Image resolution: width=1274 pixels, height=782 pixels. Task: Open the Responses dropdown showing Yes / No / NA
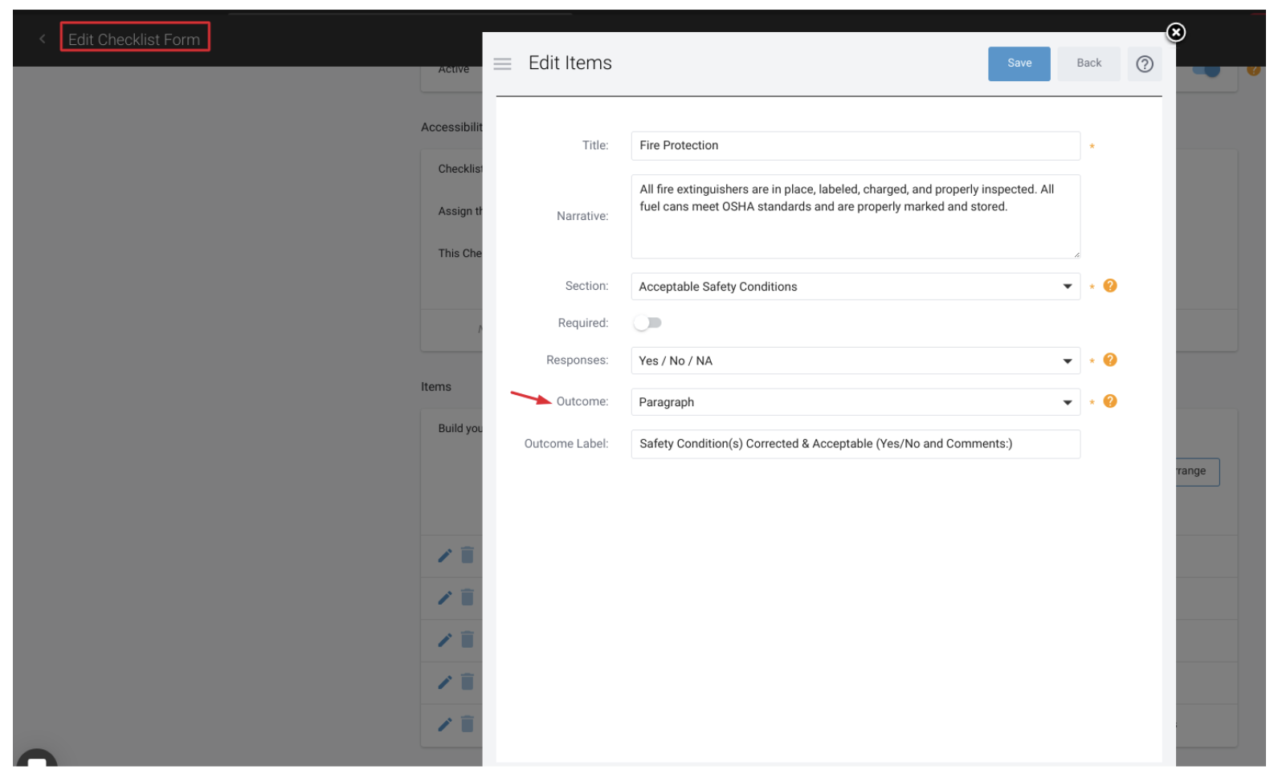tap(855, 360)
